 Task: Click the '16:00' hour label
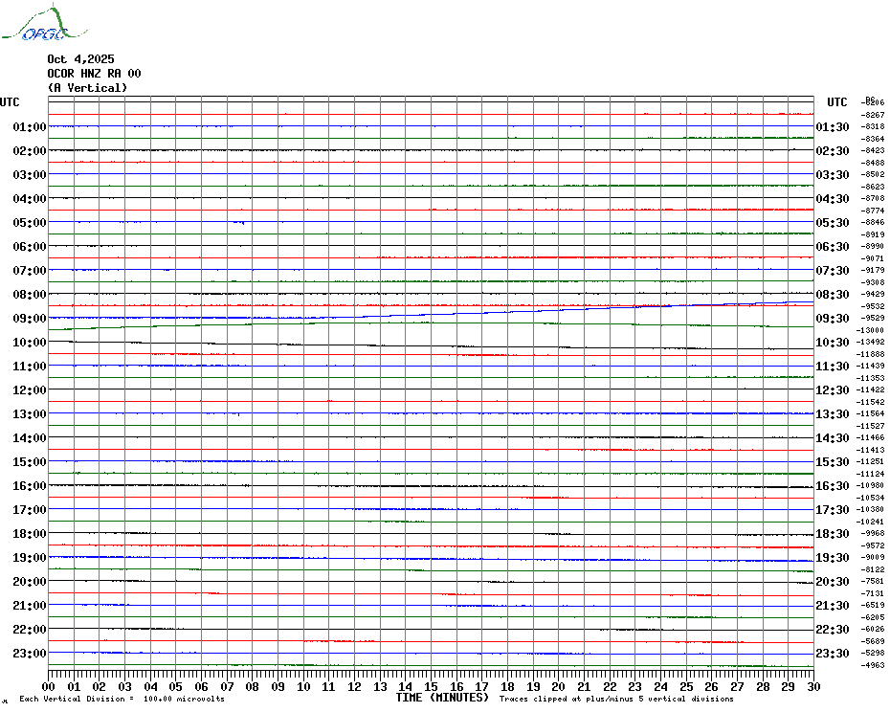(x=30, y=485)
